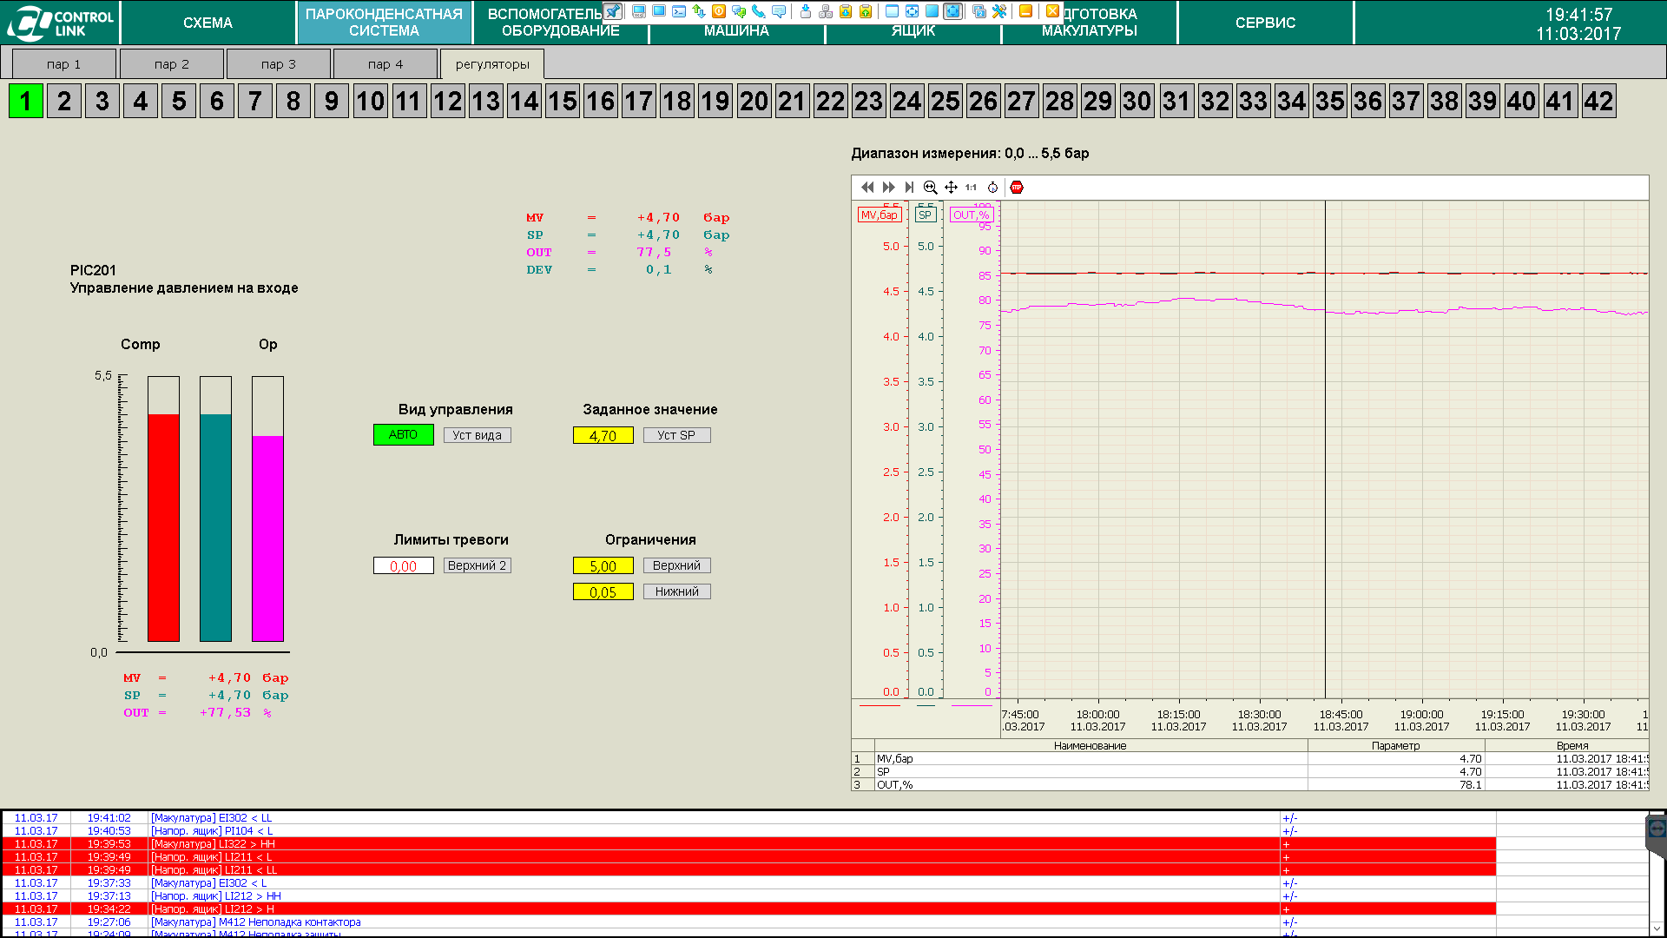
Task: Select the регуляторы tab
Action: pos(492,63)
